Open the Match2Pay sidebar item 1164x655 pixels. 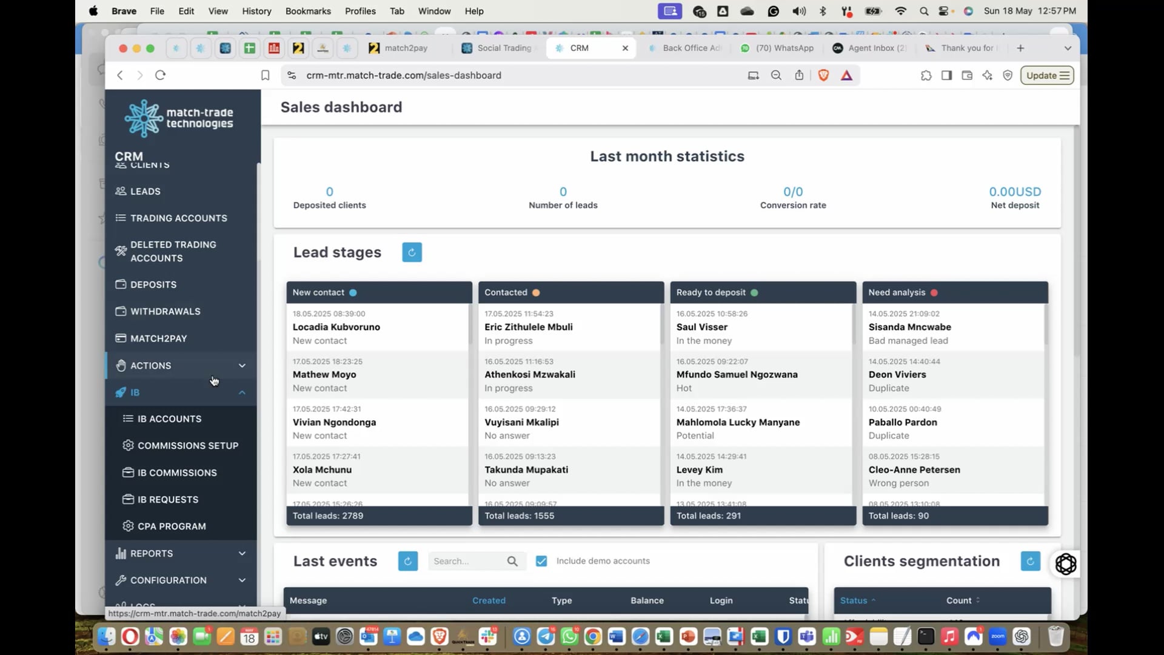(158, 338)
